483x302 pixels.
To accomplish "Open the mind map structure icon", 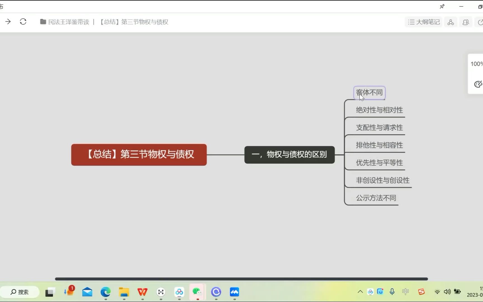I will pyautogui.click(x=451, y=22).
